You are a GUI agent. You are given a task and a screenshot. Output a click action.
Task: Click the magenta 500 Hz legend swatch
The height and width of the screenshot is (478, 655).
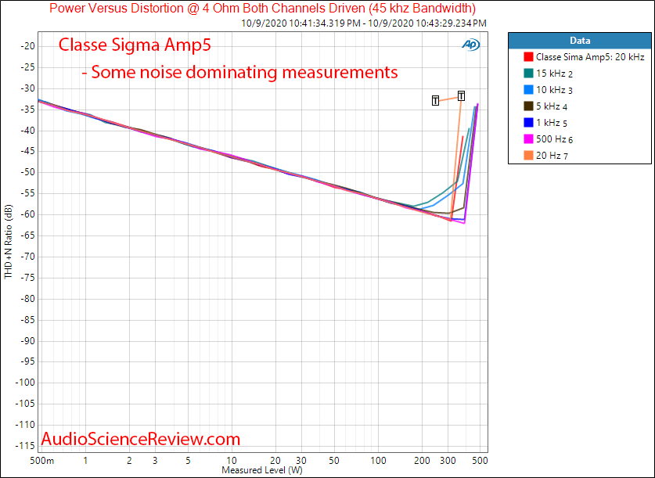pos(528,139)
